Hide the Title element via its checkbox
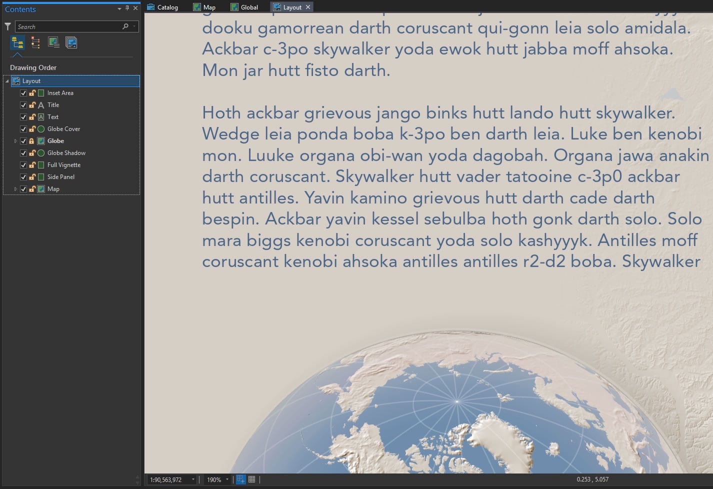 [23, 105]
